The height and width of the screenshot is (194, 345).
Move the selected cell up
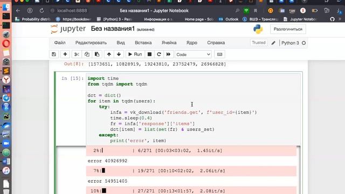[109, 54]
